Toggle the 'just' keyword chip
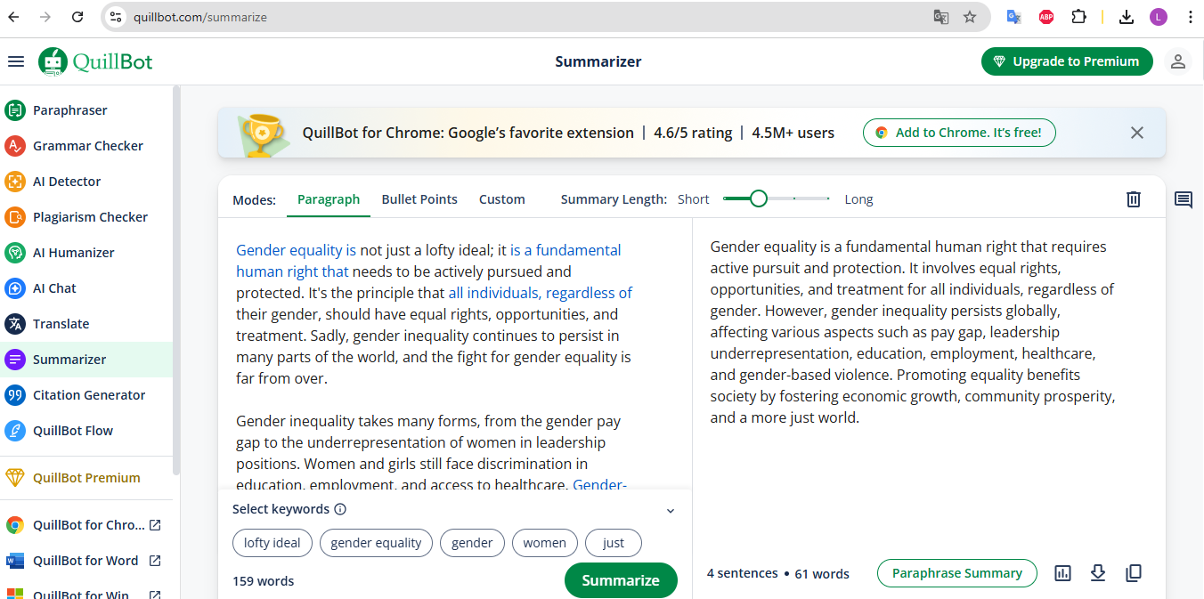The image size is (1204, 599). [614, 543]
